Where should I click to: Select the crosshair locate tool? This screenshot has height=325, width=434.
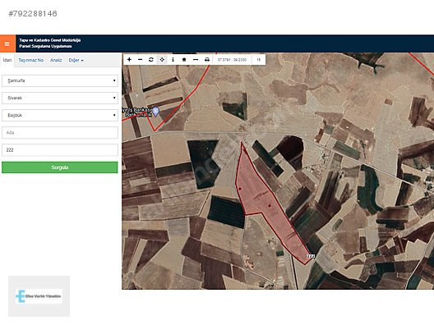click(x=162, y=59)
